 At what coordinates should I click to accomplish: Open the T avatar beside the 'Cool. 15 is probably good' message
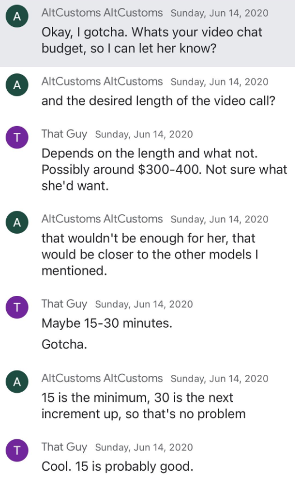coord(17,450)
